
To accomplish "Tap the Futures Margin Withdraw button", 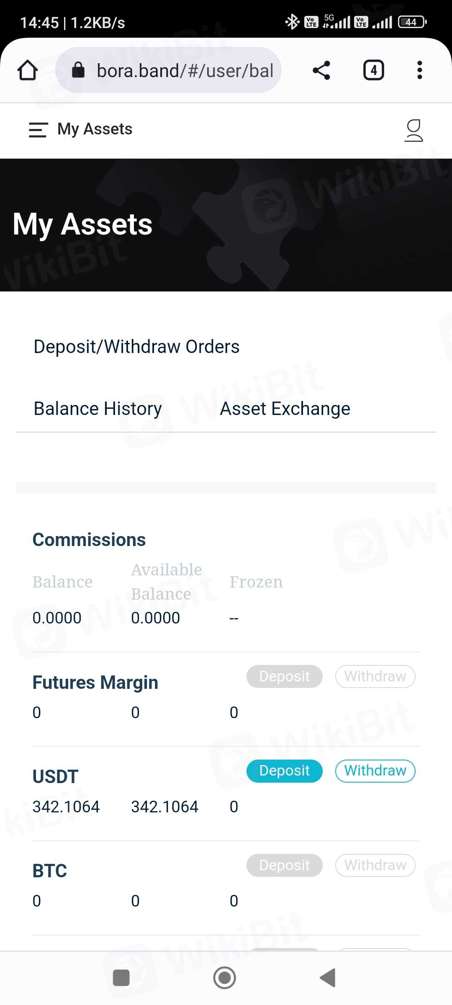I will click(x=375, y=676).
